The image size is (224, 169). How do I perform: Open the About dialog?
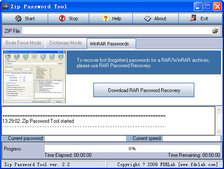click(155, 18)
